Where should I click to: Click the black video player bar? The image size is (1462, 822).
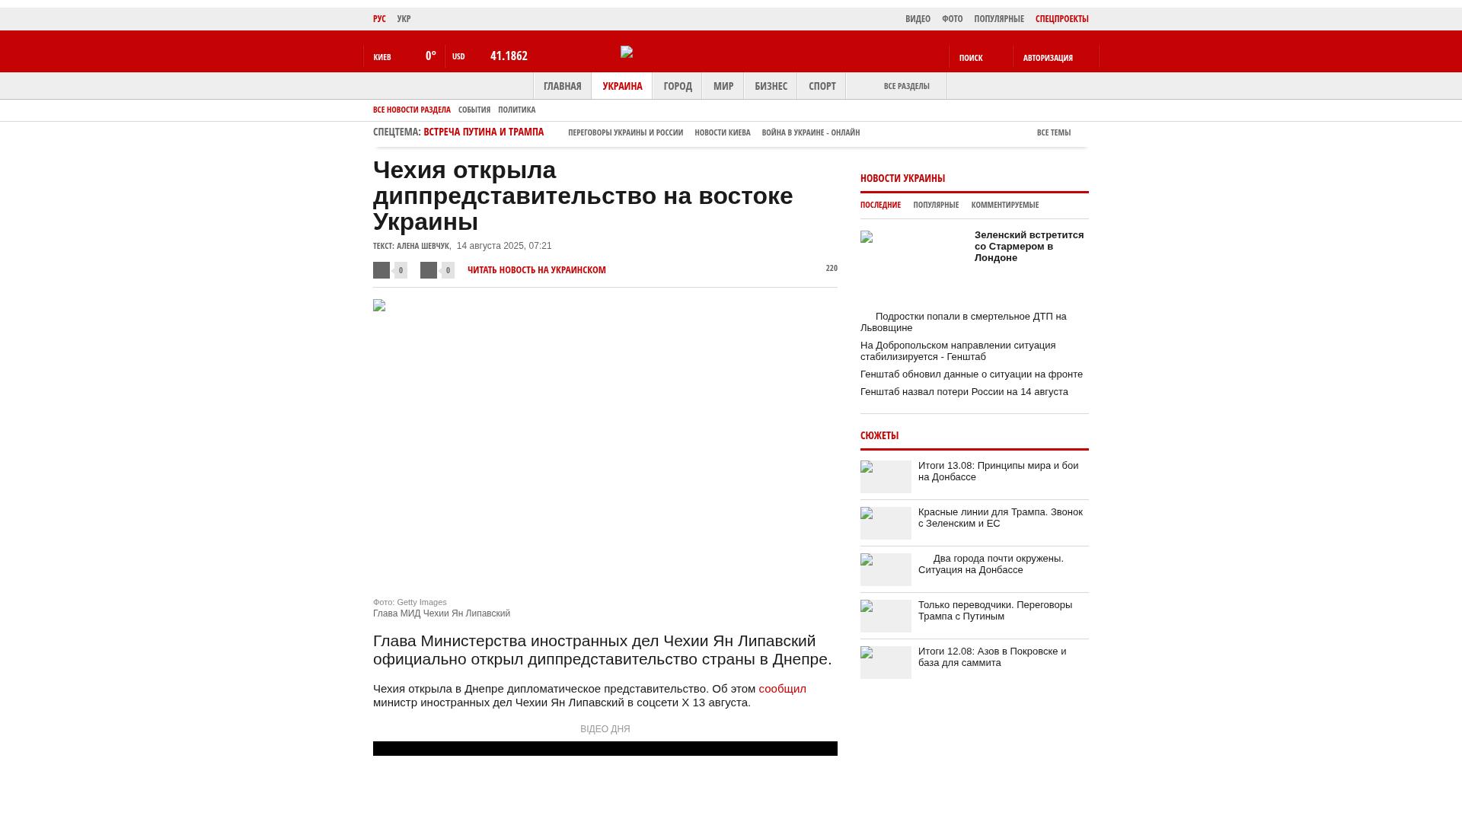(x=605, y=749)
